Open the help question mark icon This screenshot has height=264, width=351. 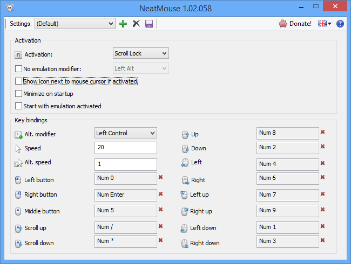point(340,24)
